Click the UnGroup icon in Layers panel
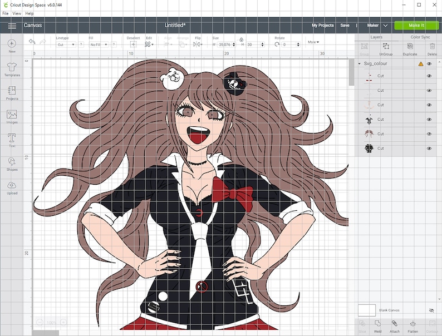This screenshot has height=336, width=442. 386,46
